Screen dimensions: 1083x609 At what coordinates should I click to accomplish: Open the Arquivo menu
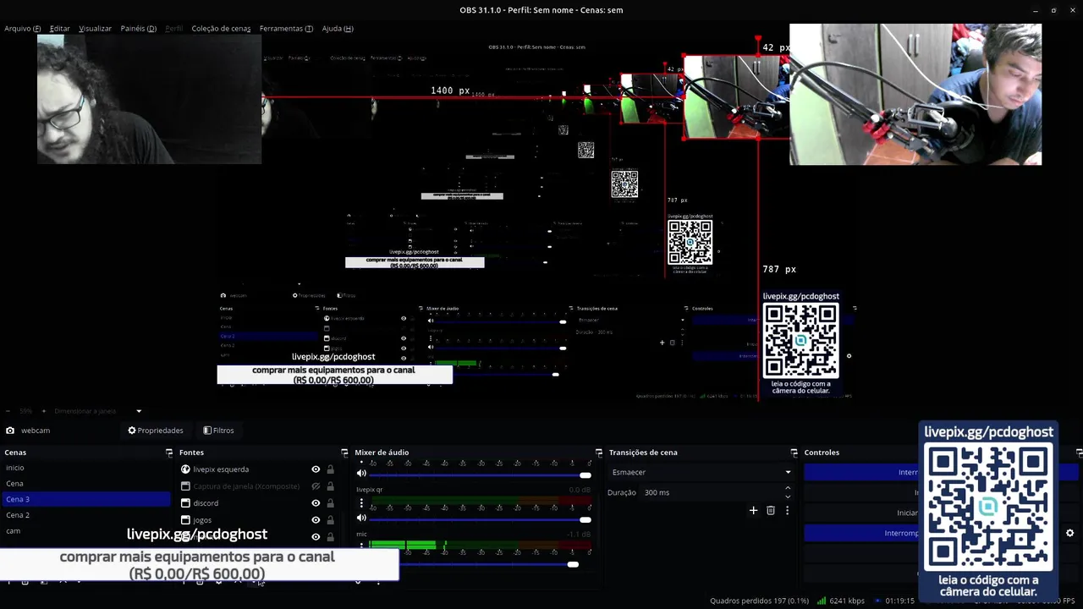(22, 28)
